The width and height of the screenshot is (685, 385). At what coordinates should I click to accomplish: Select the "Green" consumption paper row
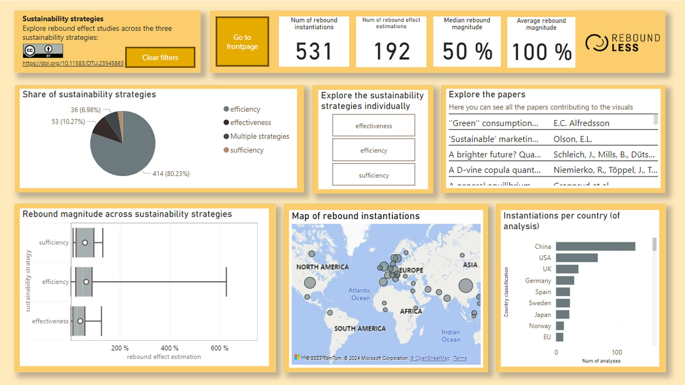coord(553,123)
